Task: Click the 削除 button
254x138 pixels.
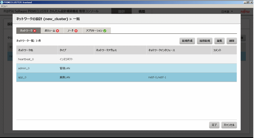Action: 232,41
